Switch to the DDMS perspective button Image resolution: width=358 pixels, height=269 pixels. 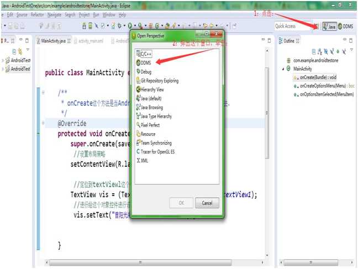(x=345, y=27)
